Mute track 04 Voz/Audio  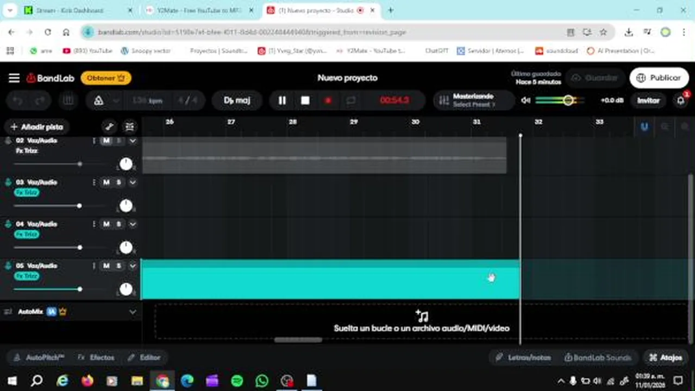(x=107, y=224)
